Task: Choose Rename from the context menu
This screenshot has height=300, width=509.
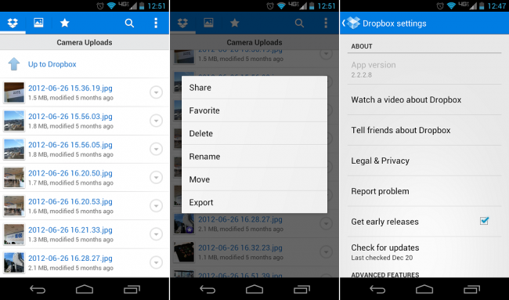Action: pyautogui.click(x=254, y=156)
